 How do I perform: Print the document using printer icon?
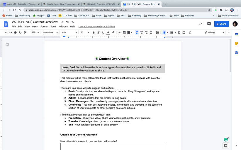point(15,32)
